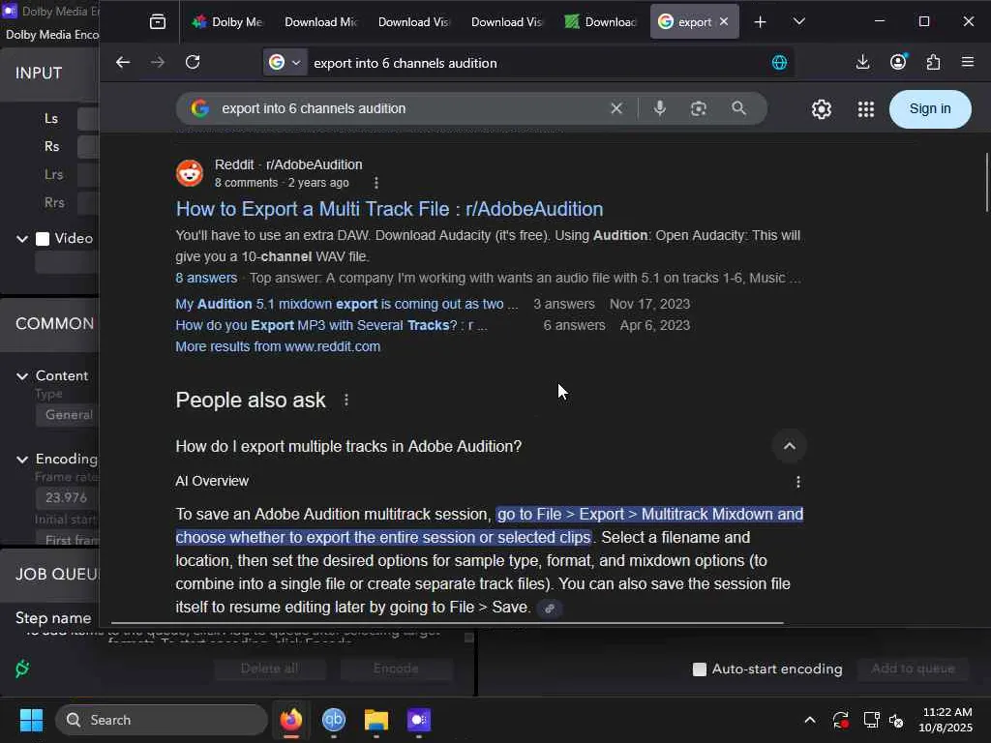This screenshot has width=991, height=743.
Task: Open File Explorer from the taskbar
Action: click(x=376, y=720)
